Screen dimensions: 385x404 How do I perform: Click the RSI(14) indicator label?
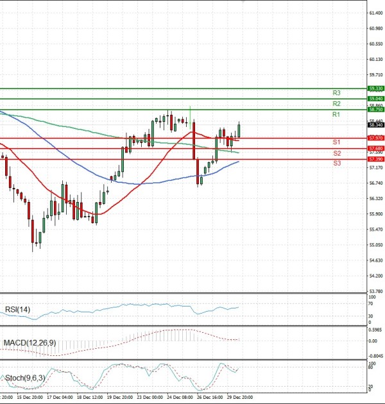click(x=17, y=310)
